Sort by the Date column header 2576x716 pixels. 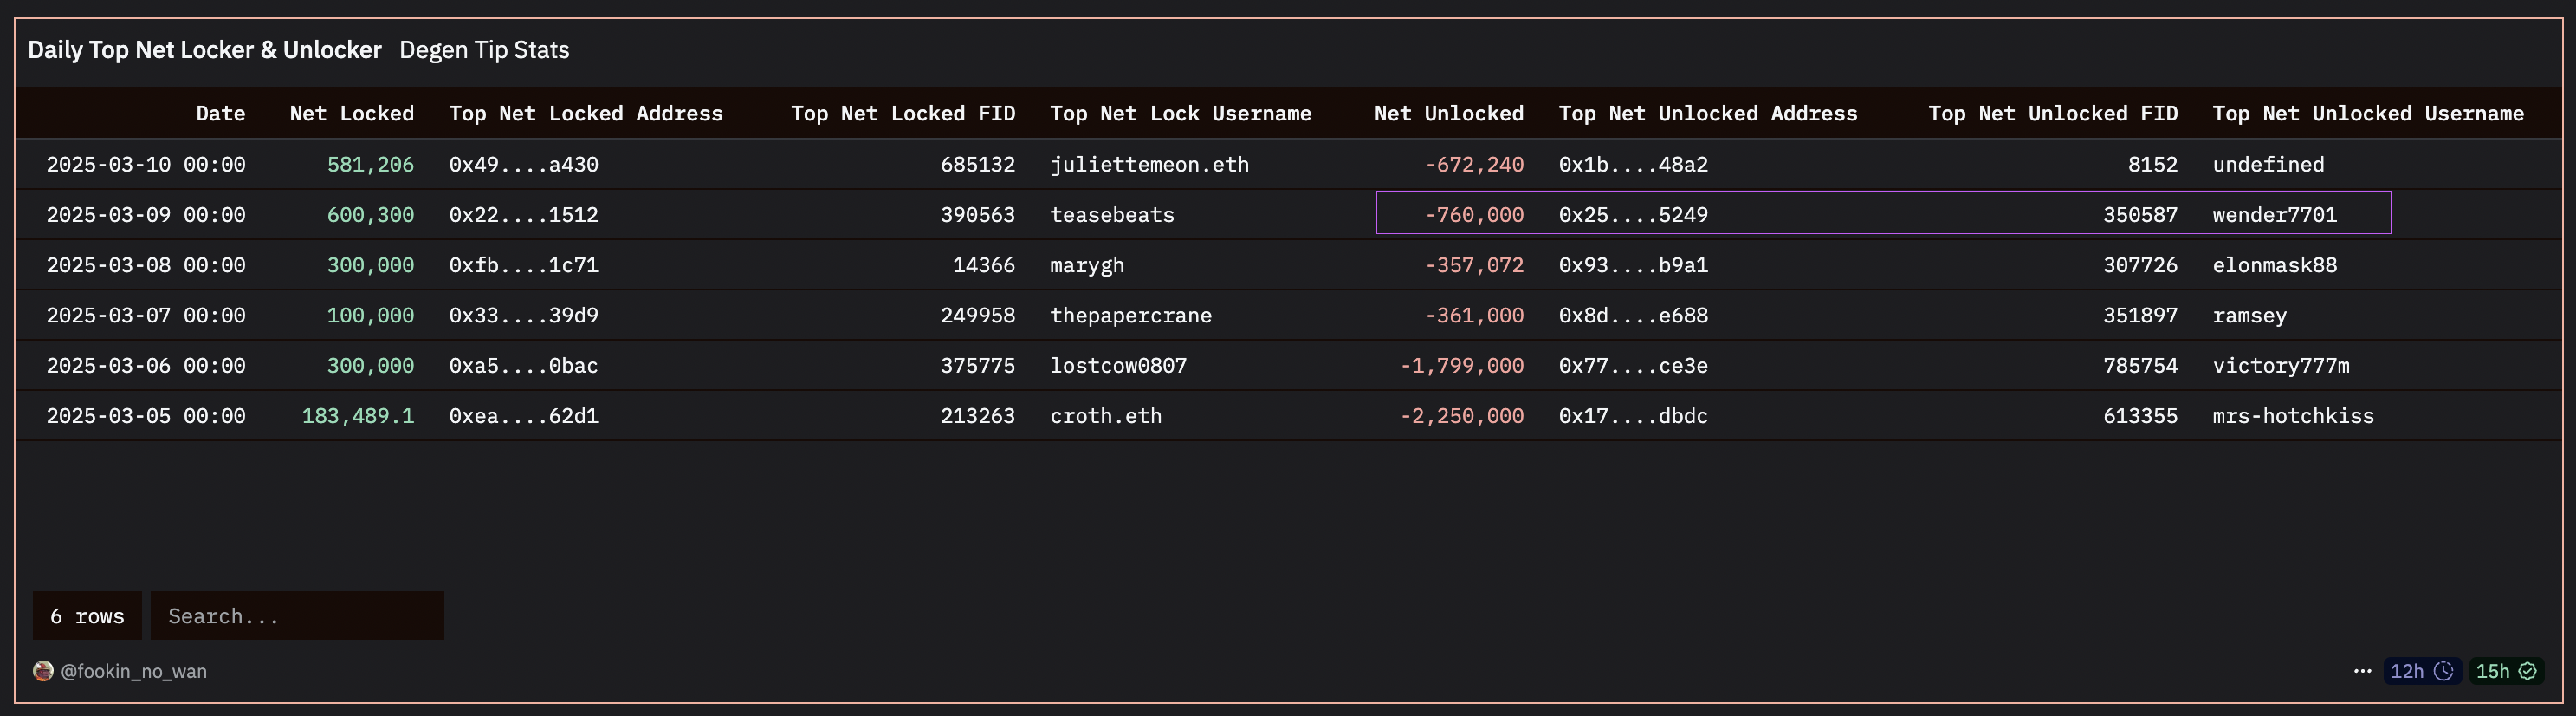(x=220, y=114)
